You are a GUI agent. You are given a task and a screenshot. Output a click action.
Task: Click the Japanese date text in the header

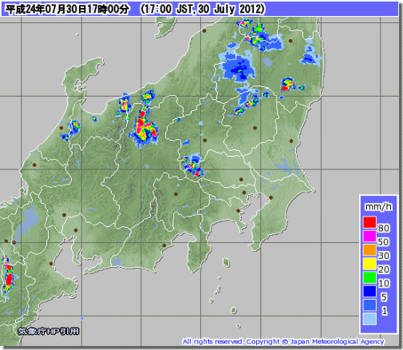click(68, 10)
